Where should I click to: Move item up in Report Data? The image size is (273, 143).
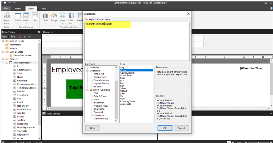point(25,37)
